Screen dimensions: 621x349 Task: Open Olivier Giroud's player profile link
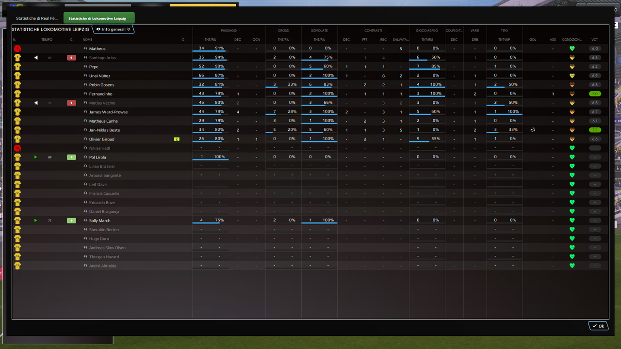pos(102,139)
